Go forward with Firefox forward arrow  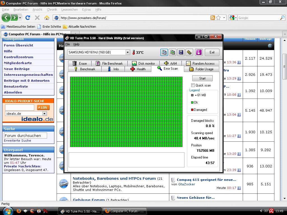14,18
